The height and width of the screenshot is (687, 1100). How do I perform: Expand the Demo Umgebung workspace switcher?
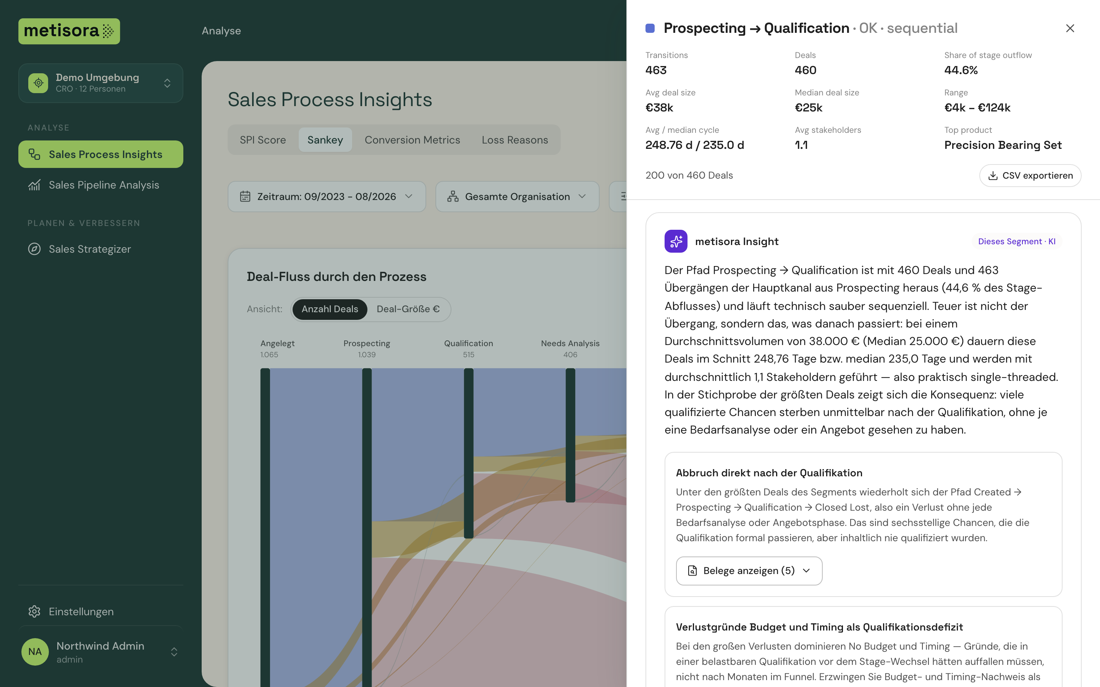(x=167, y=83)
